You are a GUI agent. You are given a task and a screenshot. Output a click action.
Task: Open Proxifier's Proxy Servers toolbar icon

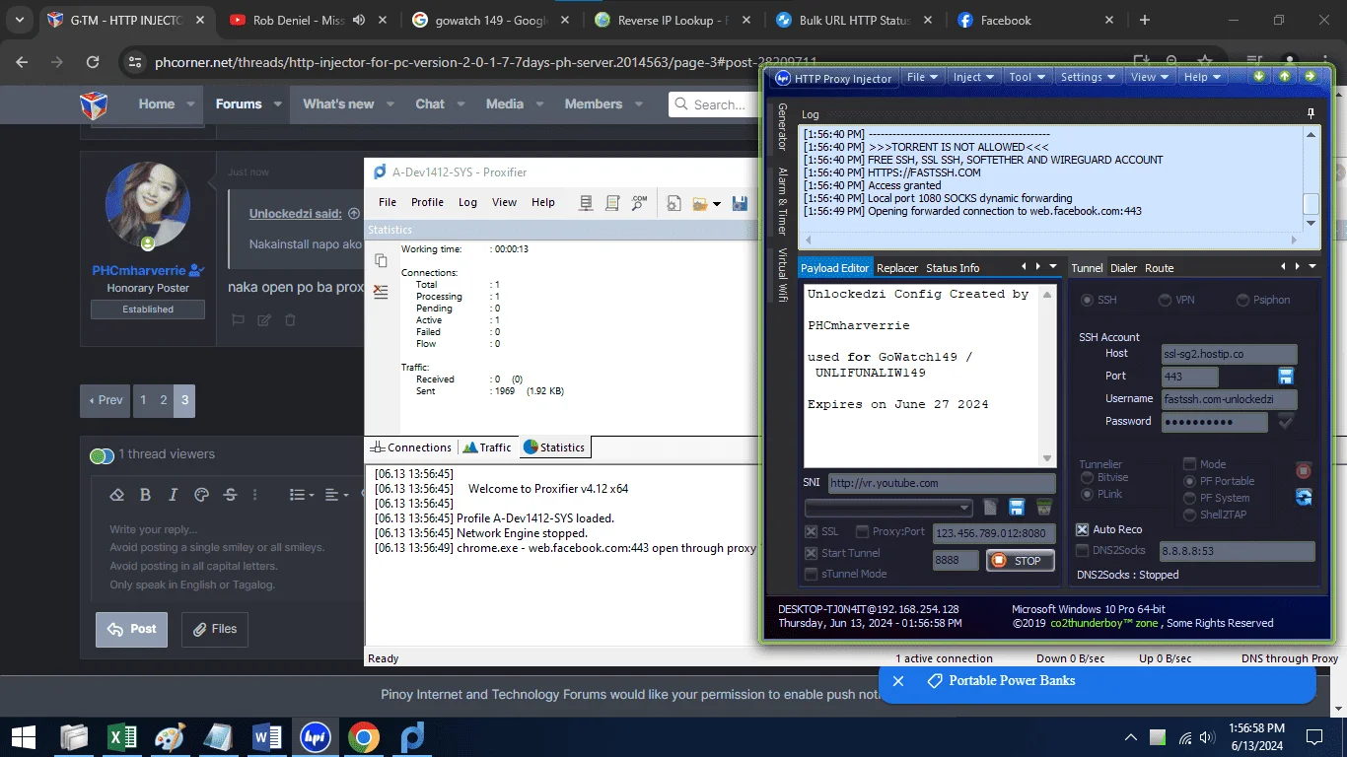(x=586, y=203)
